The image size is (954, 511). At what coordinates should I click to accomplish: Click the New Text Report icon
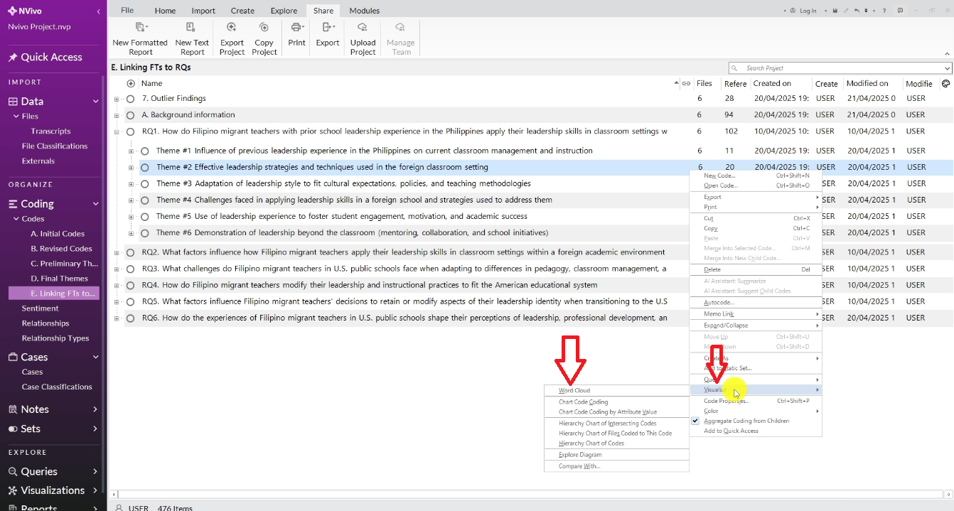coord(191,27)
